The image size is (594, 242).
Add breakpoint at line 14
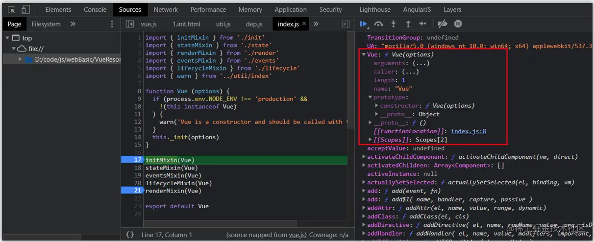137,137
